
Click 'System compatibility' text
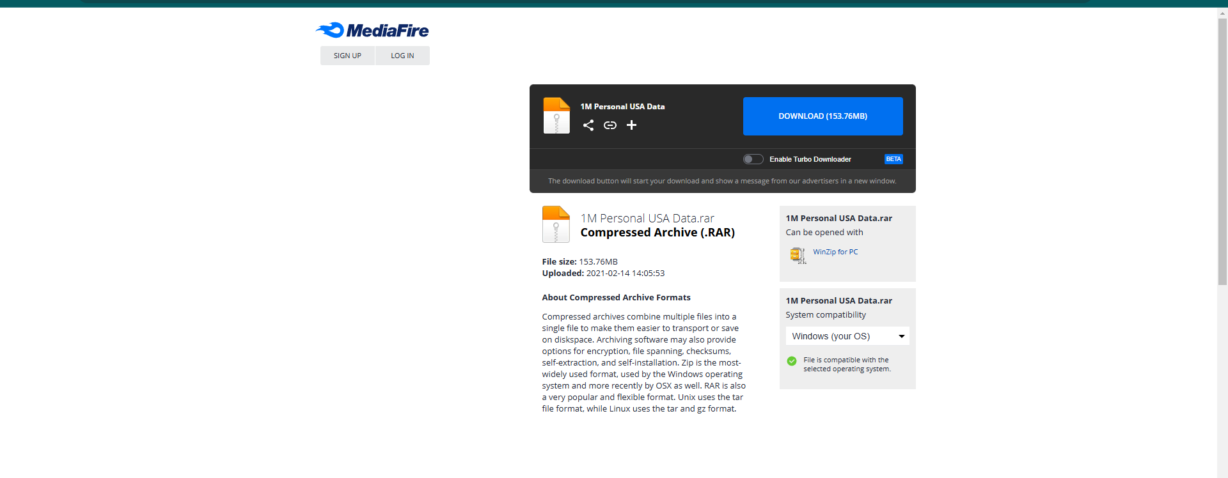(x=826, y=315)
